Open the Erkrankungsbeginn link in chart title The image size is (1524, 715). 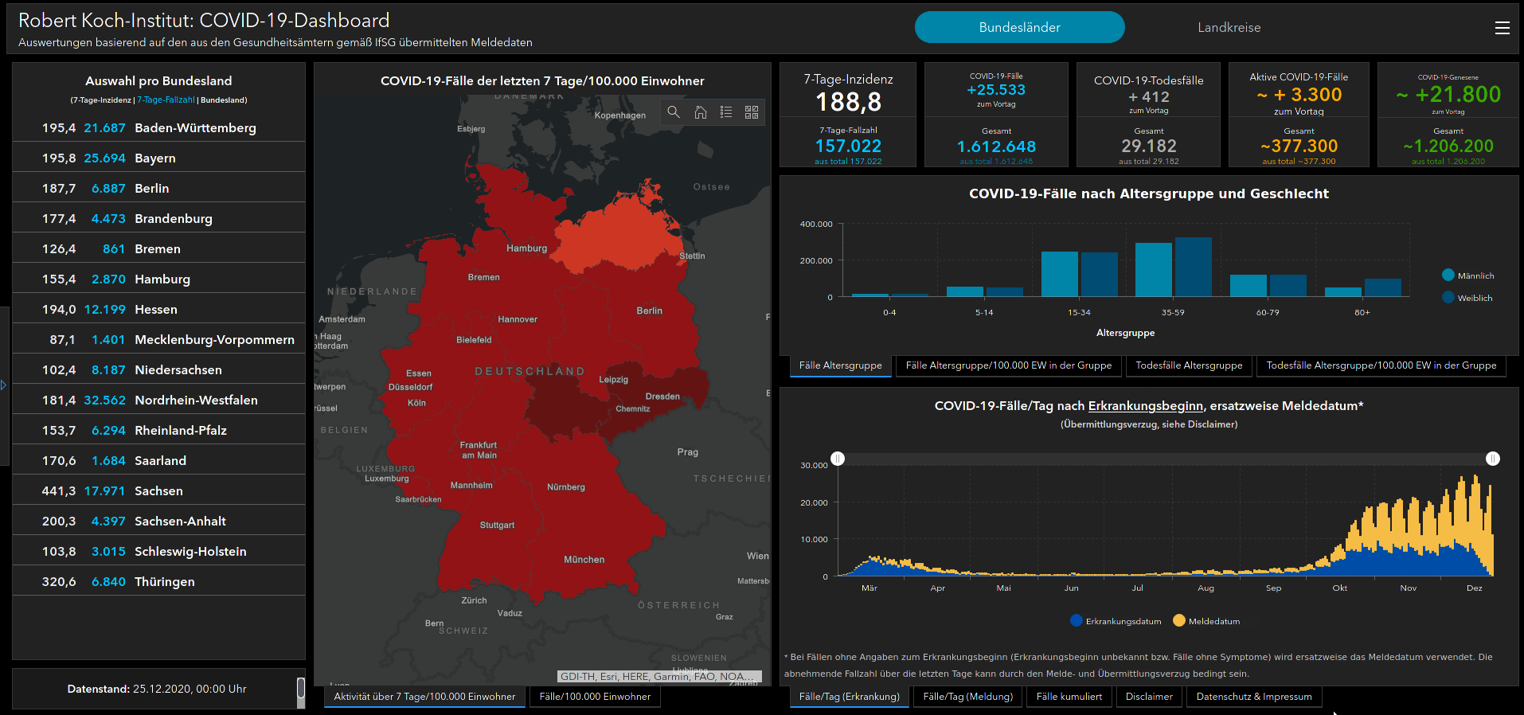pyautogui.click(x=1145, y=406)
